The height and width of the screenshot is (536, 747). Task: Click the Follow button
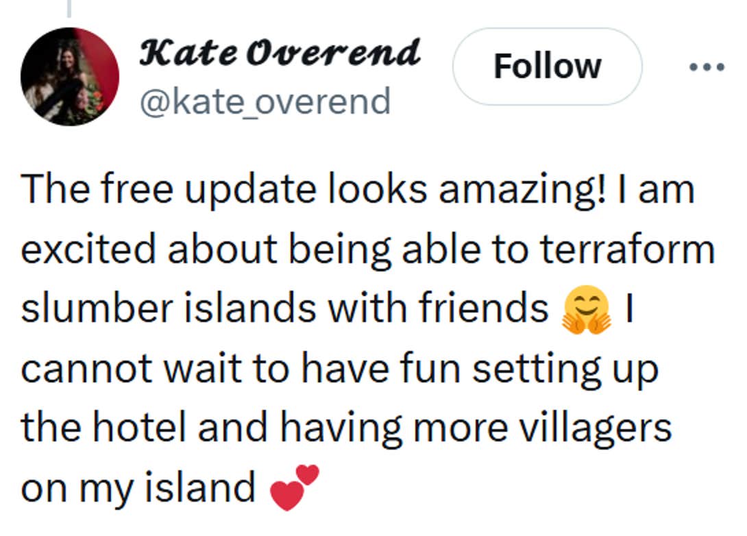click(x=547, y=66)
